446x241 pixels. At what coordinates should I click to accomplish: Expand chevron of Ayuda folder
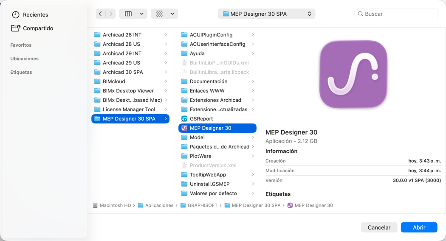click(253, 53)
